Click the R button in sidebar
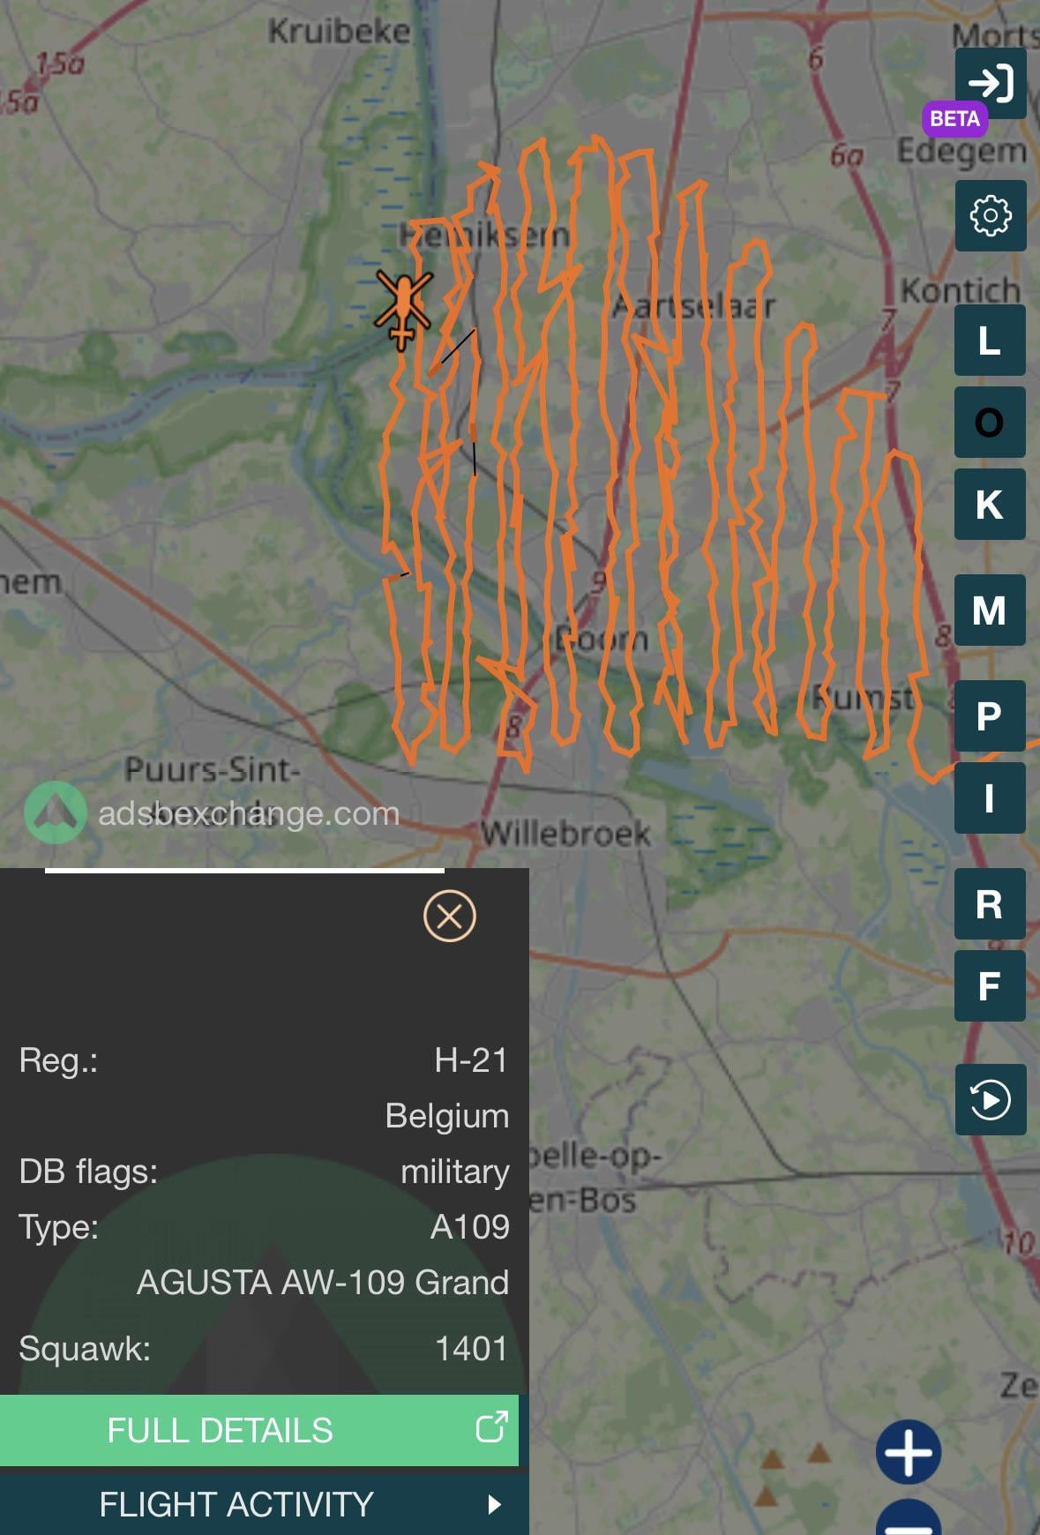Screen dimensions: 1040x1535 point(990,903)
